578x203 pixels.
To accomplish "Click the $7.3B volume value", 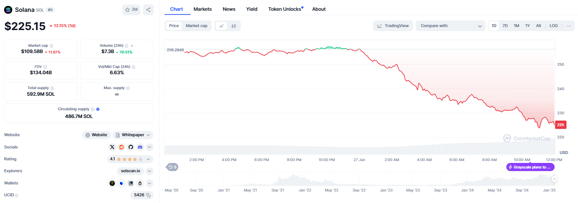I will (107, 52).
